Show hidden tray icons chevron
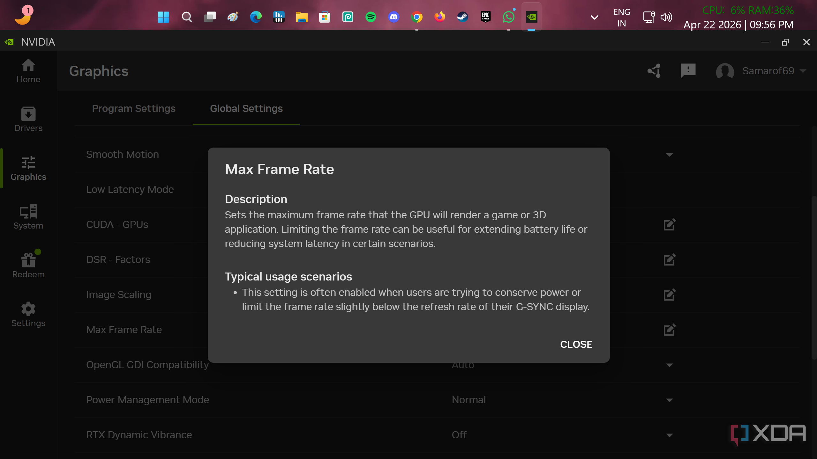The height and width of the screenshot is (459, 817). pyautogui.click(x=594, y=18)
